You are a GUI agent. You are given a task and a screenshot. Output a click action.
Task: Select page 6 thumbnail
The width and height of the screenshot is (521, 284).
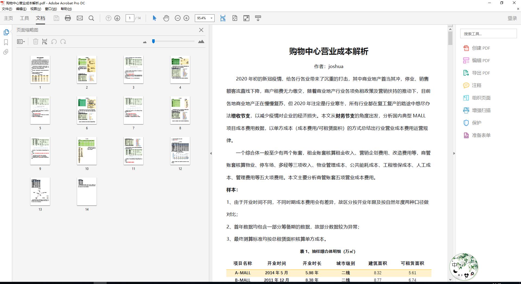[87, 110]
